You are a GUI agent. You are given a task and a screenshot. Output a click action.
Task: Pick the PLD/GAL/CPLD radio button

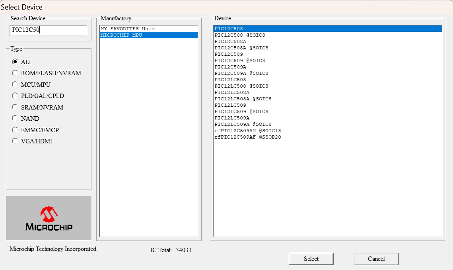point(15,96)
